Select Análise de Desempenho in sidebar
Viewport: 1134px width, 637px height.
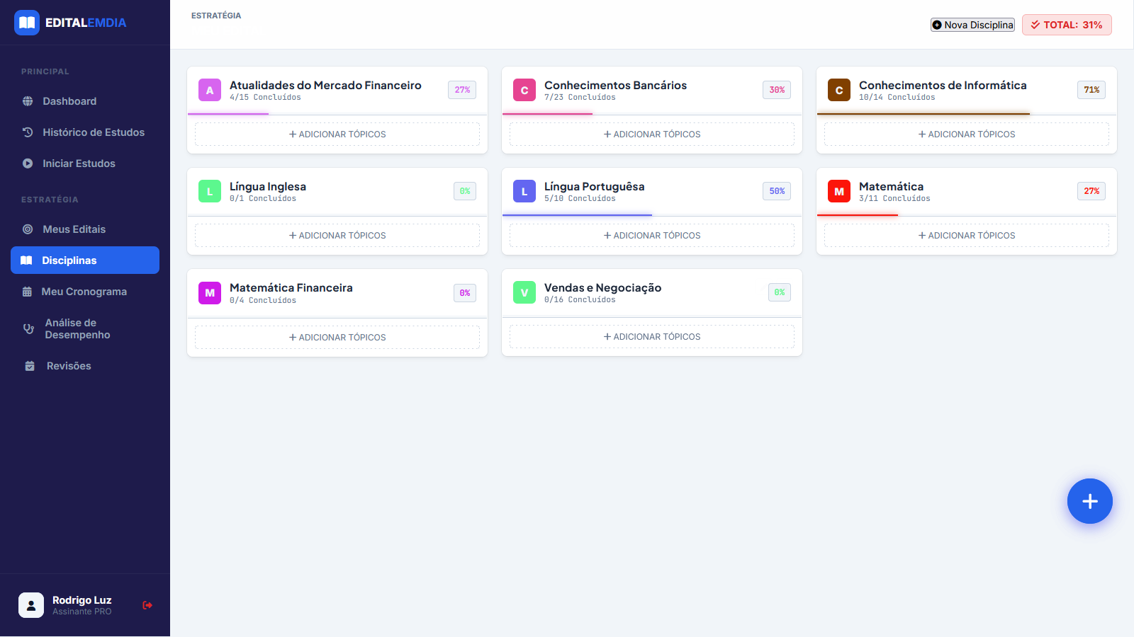click(x=77, y=328)
